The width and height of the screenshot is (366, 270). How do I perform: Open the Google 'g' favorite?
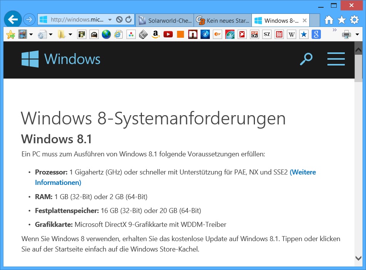pyautogui.click(x=316, y=35)
